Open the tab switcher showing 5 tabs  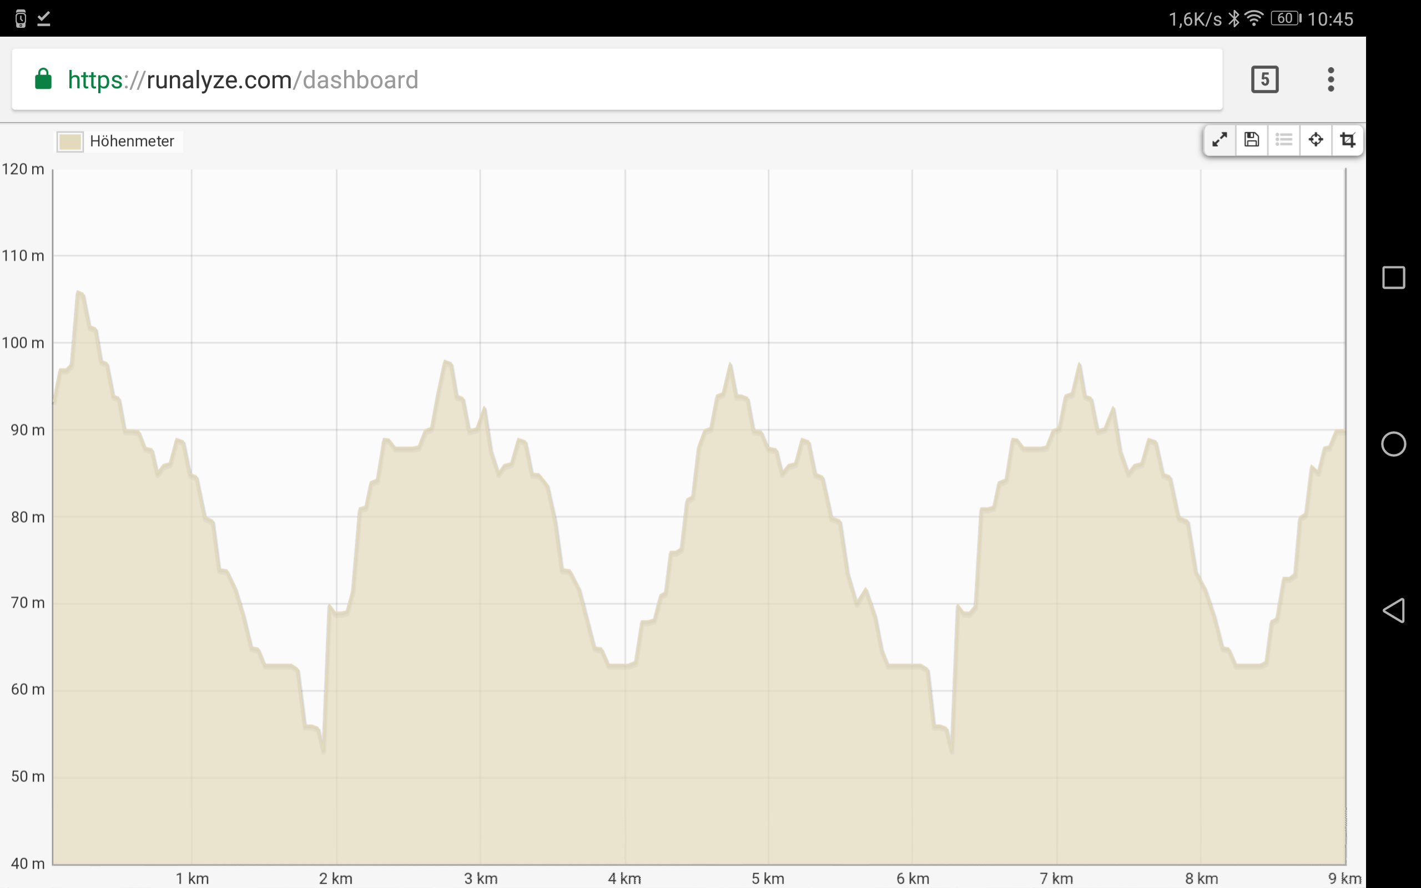click(1264, 79)
